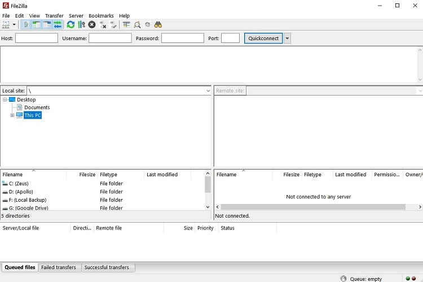Toggle message log display icon
This screenshot has height=282, width=423.
[26, 25]
